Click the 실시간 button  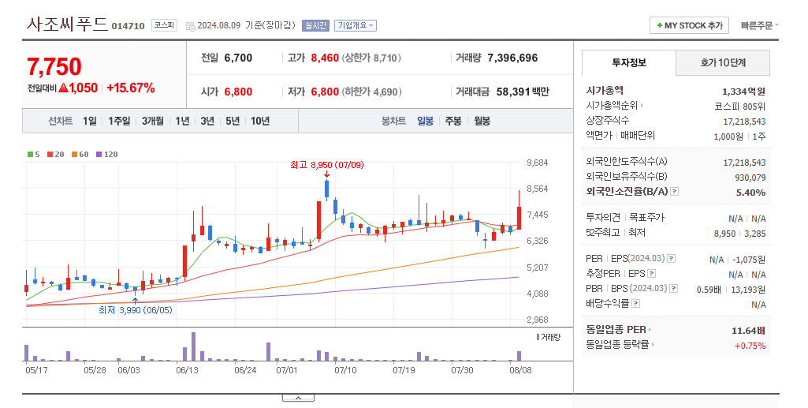coord(315,25)
